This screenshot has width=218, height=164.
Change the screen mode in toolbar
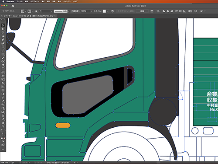[x=3, y=145]
